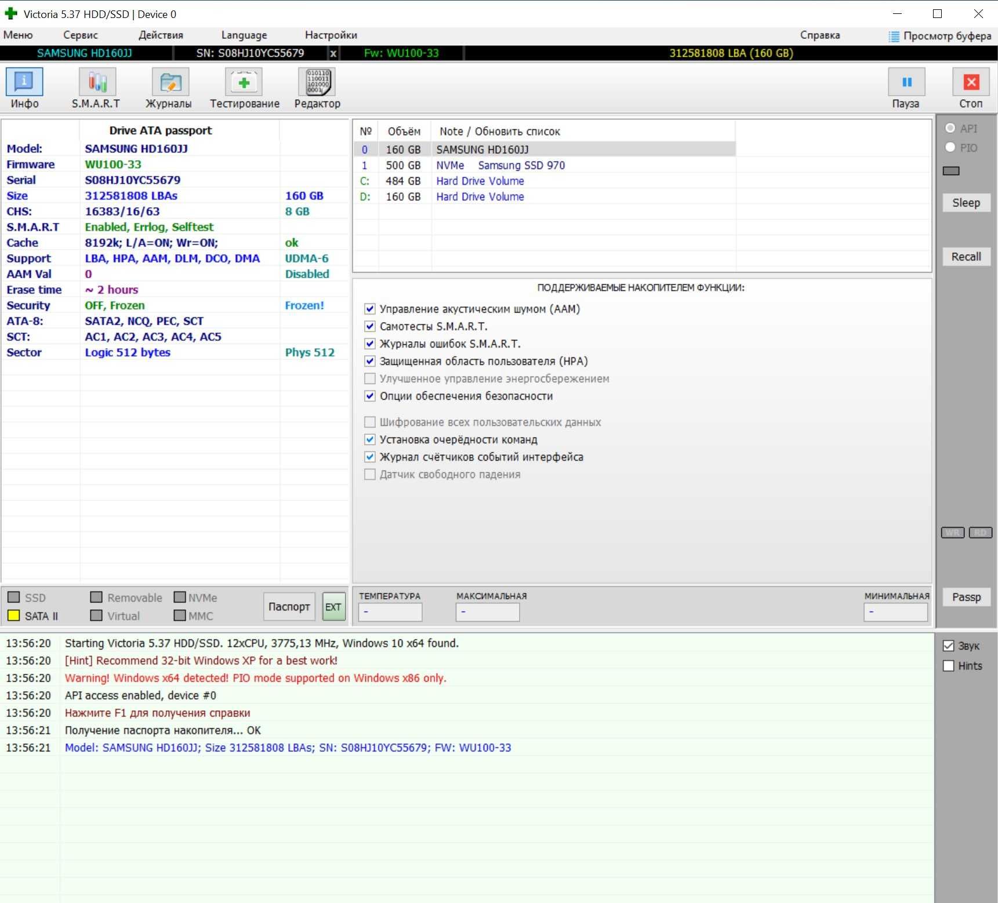This screenshot has width=998, height=903.
Task: Click the Victoria green cross app icon
Action: pos(11,13)
